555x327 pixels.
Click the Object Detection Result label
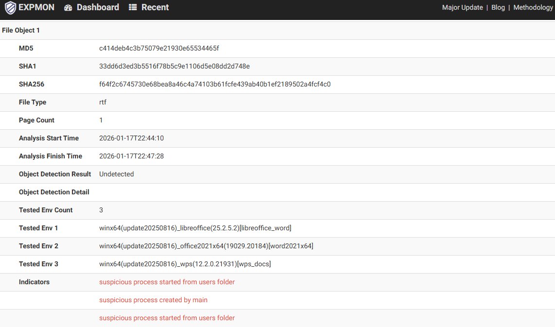(x=55, y=174)
